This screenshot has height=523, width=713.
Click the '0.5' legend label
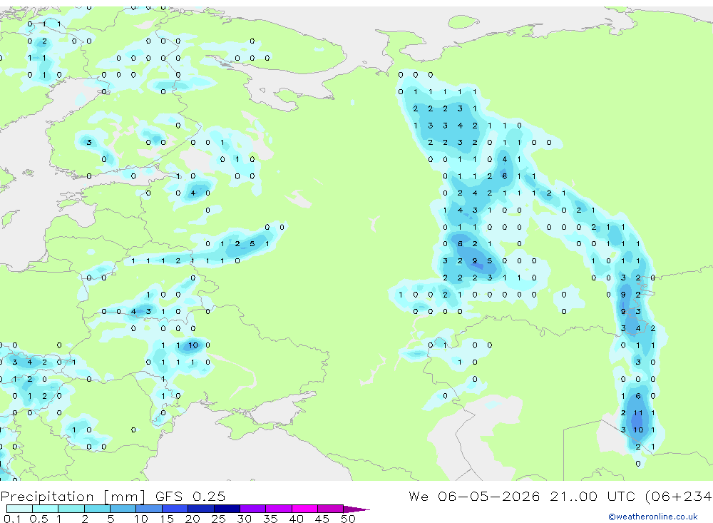[x=39, y=519]
